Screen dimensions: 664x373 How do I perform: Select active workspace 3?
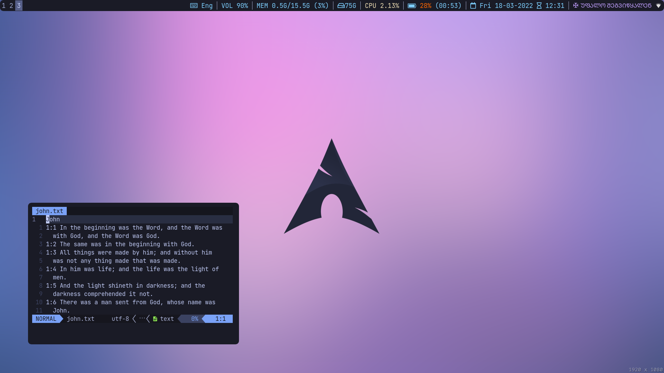tap(19, 6)
